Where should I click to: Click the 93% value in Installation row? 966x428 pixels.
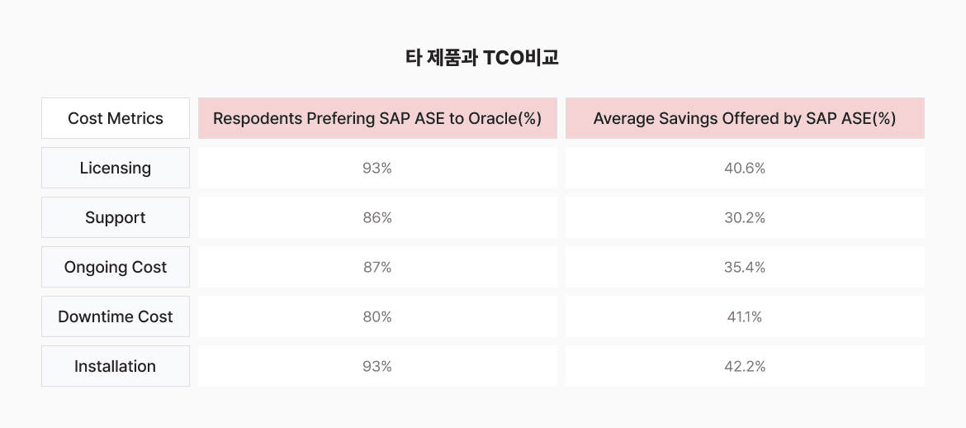click(377, 366)
